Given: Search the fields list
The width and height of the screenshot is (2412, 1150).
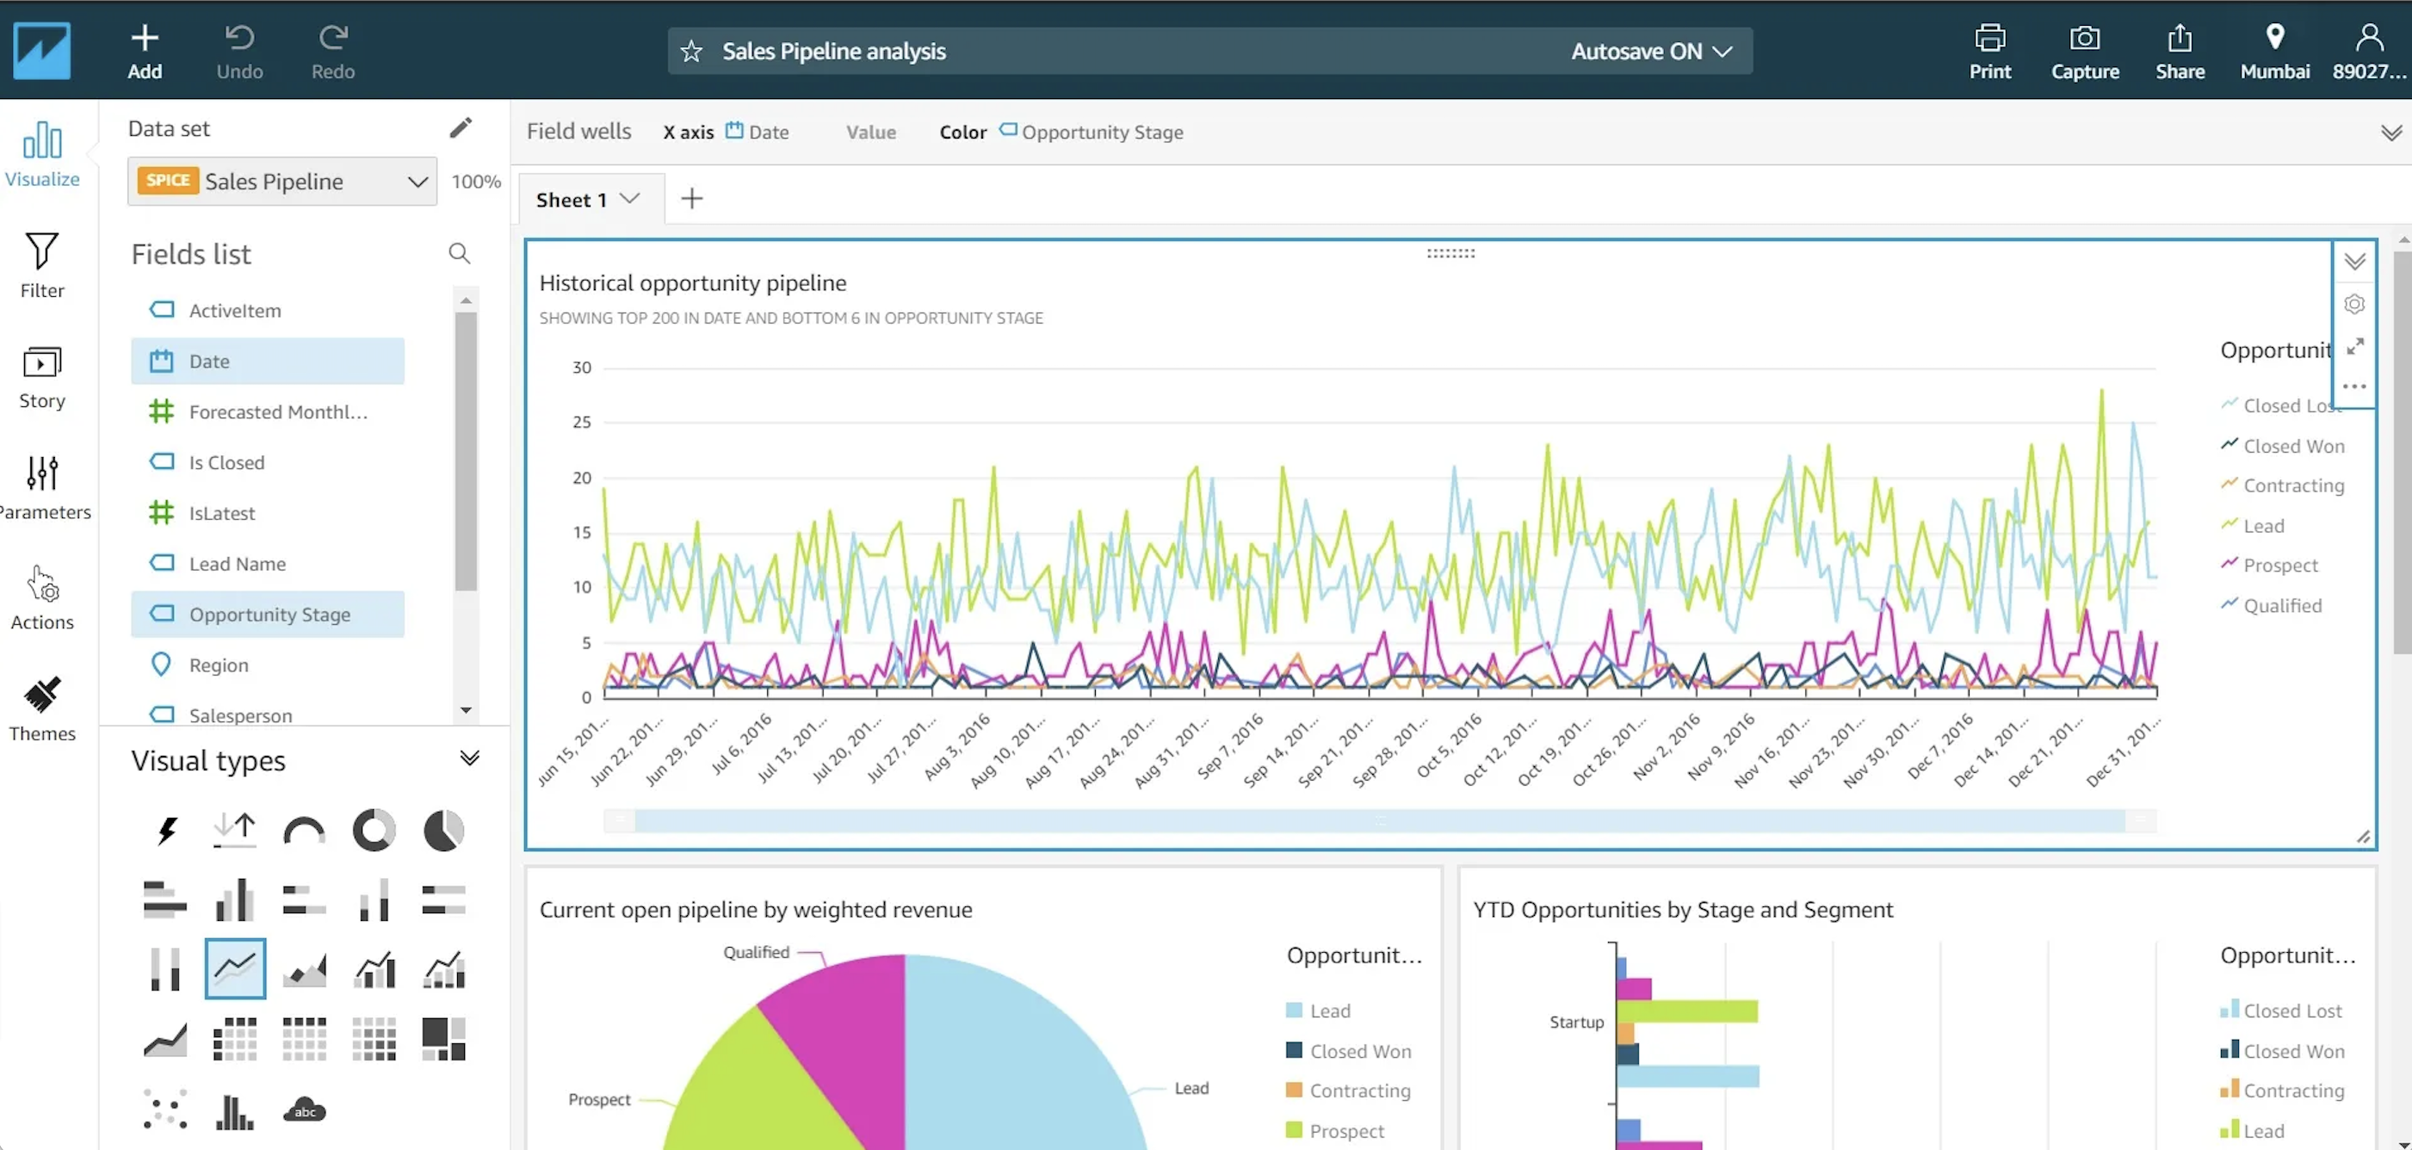Looking at the screenshot, I should (459, 254).
